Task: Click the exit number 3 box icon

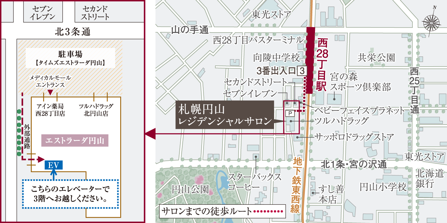Action: [302, 70]
